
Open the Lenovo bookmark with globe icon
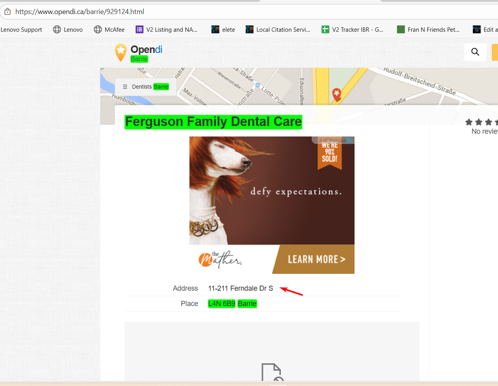coord(68,30)
